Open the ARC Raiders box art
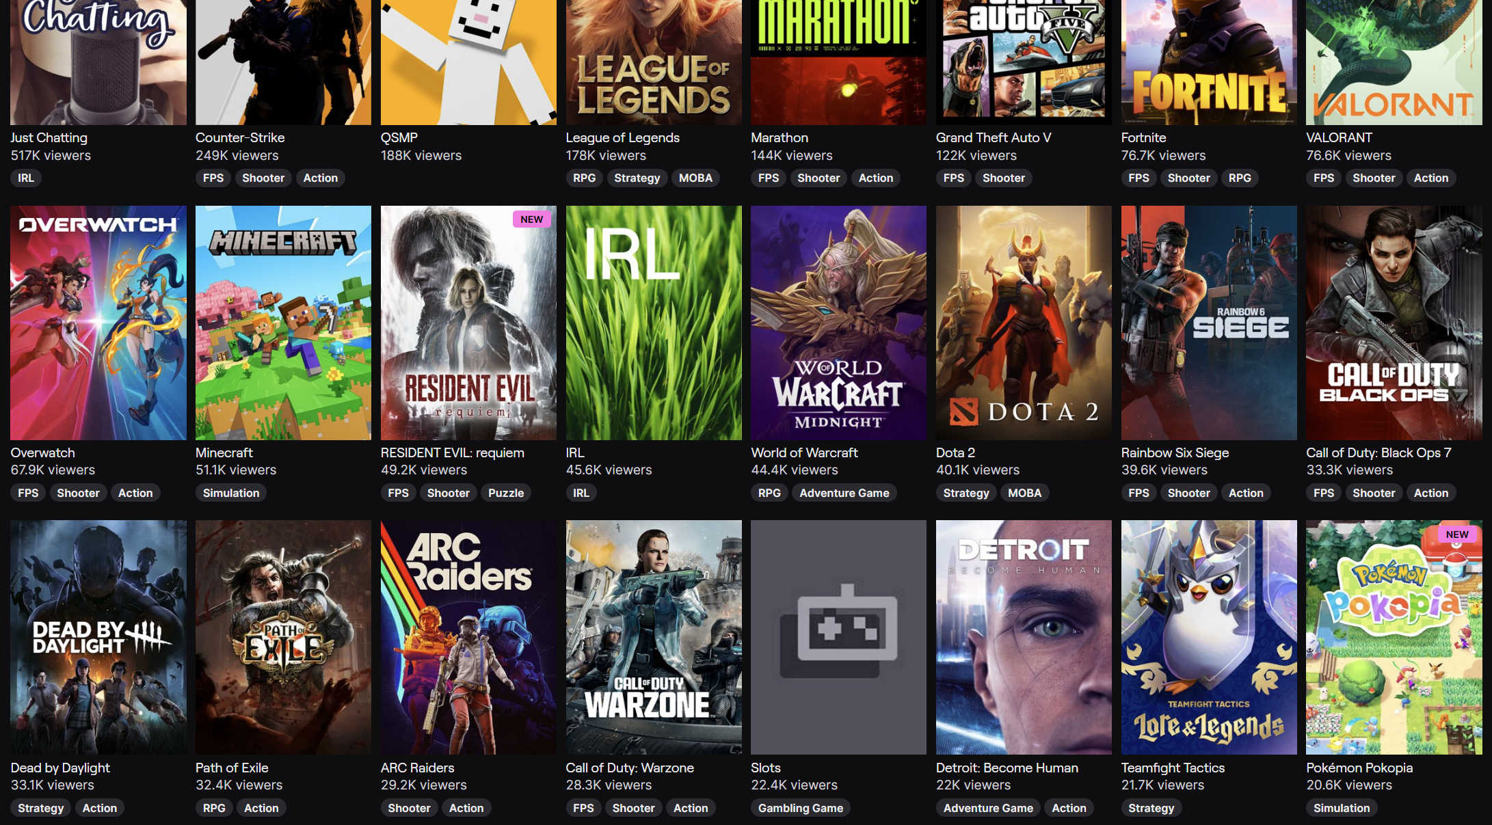This screenshot has width=1492, height=825. [x=468, y=637]
